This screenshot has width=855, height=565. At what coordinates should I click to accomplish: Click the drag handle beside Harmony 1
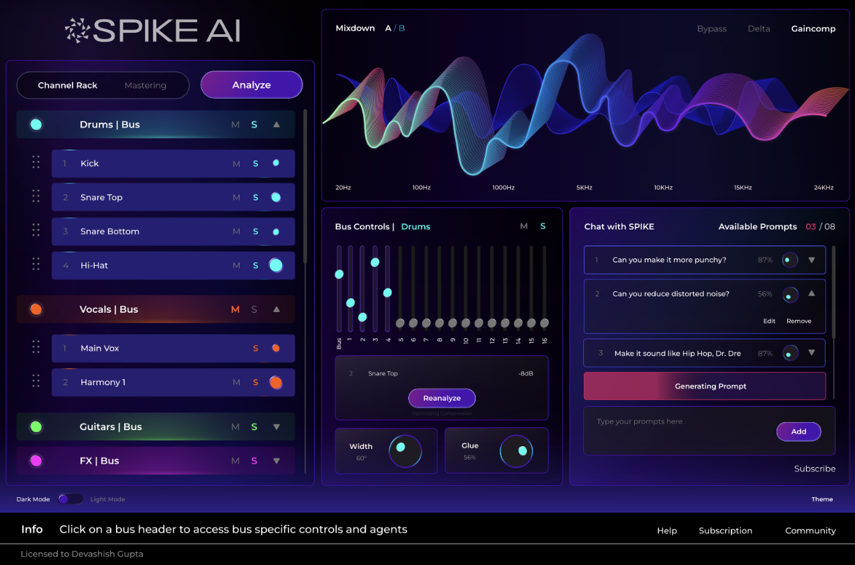[x=36, y=381]
